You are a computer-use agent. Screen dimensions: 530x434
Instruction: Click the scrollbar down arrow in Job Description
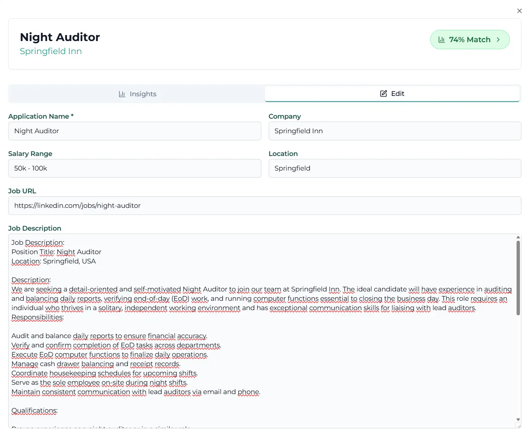click(x=518, y=419)
